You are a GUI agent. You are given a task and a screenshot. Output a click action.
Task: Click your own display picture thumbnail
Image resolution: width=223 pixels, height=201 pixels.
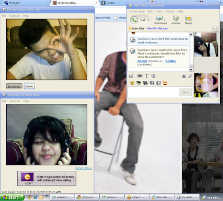click(206, 85)
